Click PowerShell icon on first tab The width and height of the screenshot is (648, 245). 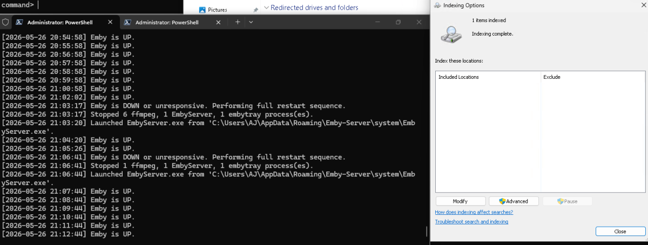[x=19, y=22]
